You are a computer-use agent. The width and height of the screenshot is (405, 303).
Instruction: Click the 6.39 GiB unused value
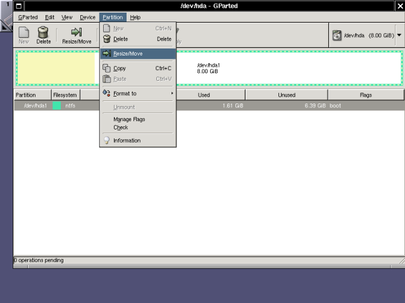pyautogui.click(x=315, y=105)
